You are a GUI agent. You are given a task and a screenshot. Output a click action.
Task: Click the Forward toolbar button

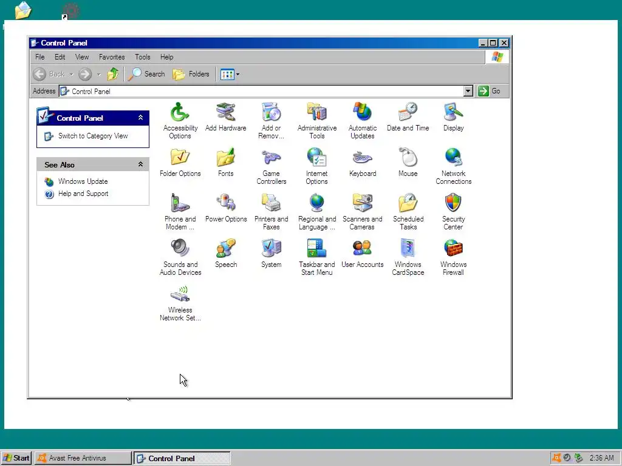coord(85,74)
